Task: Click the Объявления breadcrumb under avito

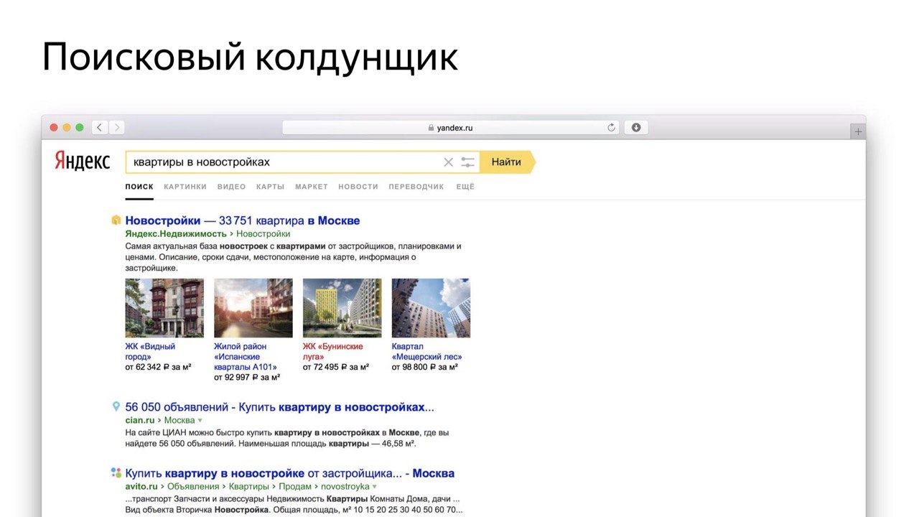Action: coord(193,486)
